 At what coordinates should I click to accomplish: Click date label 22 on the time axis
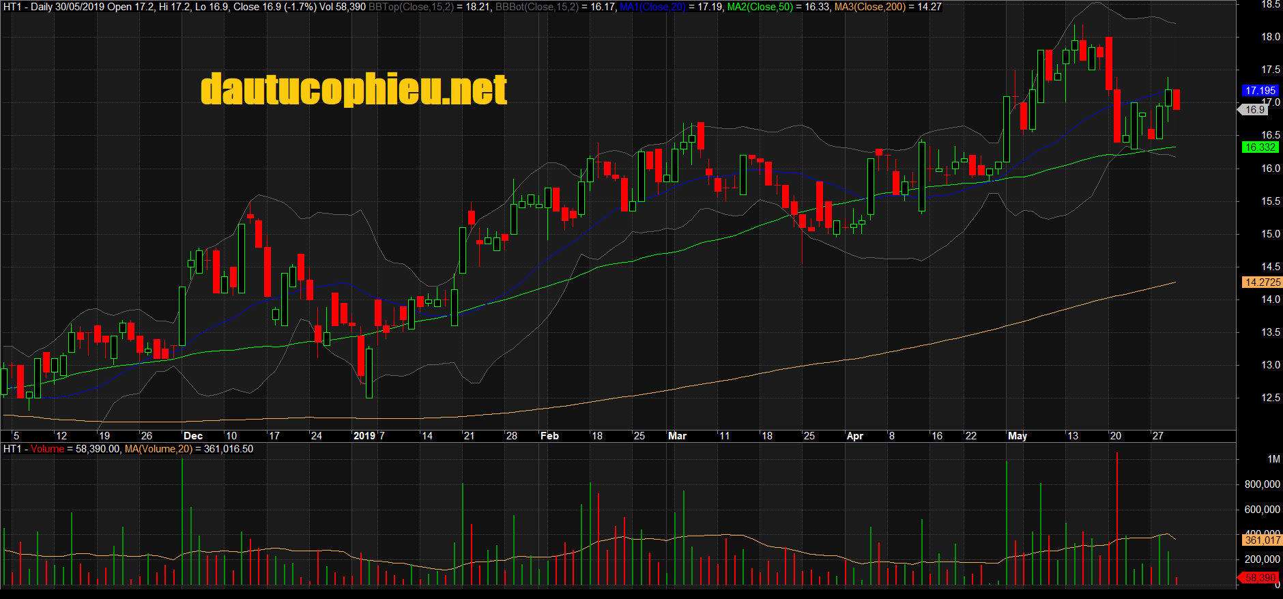click(971, 436)
